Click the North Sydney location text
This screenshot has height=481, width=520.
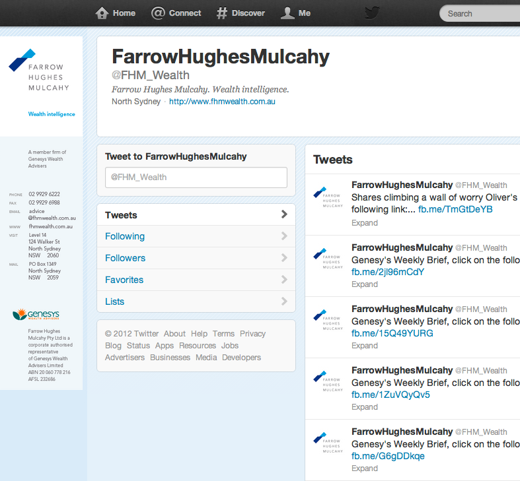point(136,102)
